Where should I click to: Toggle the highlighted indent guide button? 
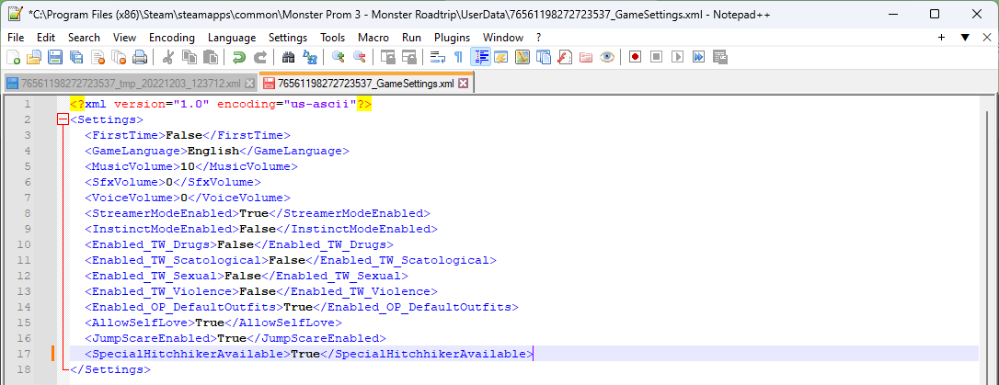(x=480, y=58)
